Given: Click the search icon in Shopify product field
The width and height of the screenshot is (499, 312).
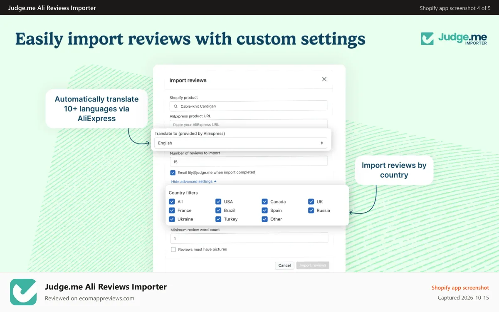Looking at the screenshot, I should pos(175,106).
